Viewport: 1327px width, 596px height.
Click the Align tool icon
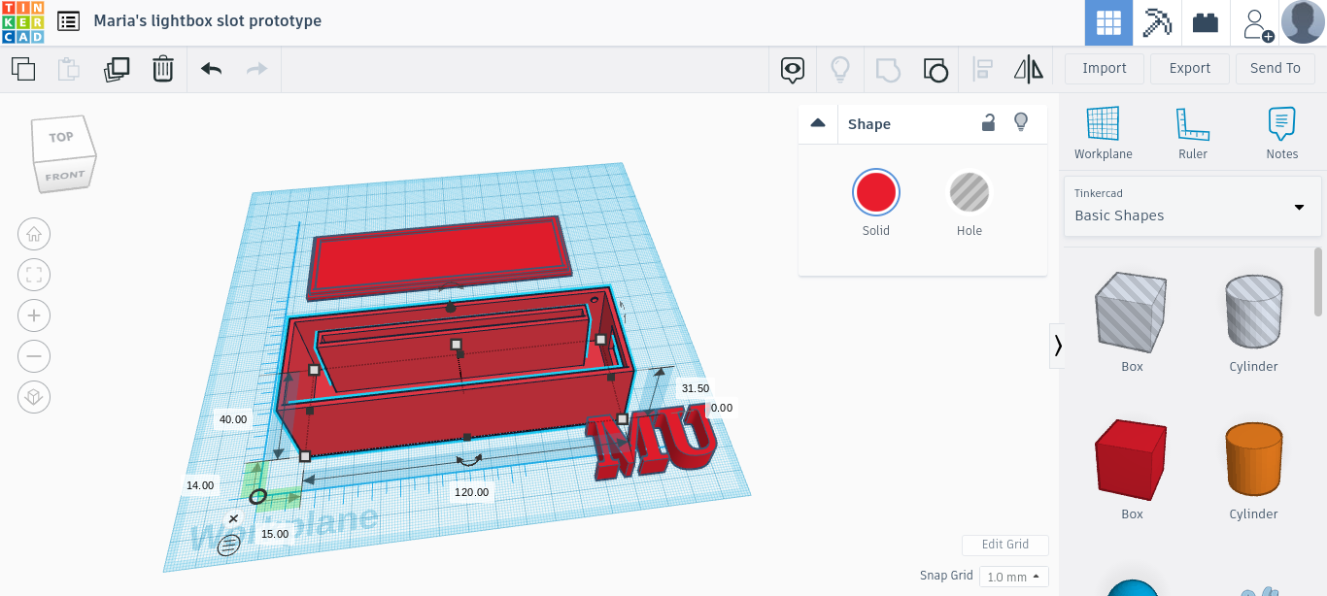point(983,69)
